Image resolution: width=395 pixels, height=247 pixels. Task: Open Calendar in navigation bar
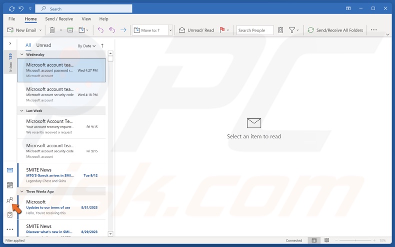(x=10, y=185)
